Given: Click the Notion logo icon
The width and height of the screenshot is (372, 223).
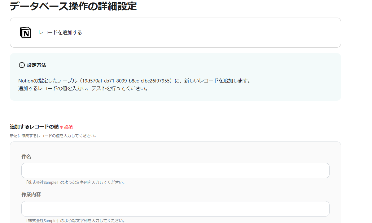Looking at the screenshot, I should pyautogui.click(x=25, y=32).
